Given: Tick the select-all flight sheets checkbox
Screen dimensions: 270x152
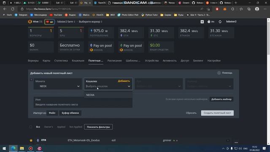Looking at the screenshot, I should click(31, 127).
